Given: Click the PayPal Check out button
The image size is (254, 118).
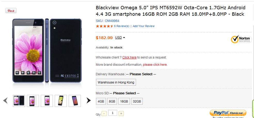Looking at the screenshot, I should pos(228,113).
